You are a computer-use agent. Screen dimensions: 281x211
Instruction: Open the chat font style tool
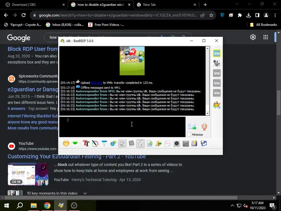pos(86,143)
